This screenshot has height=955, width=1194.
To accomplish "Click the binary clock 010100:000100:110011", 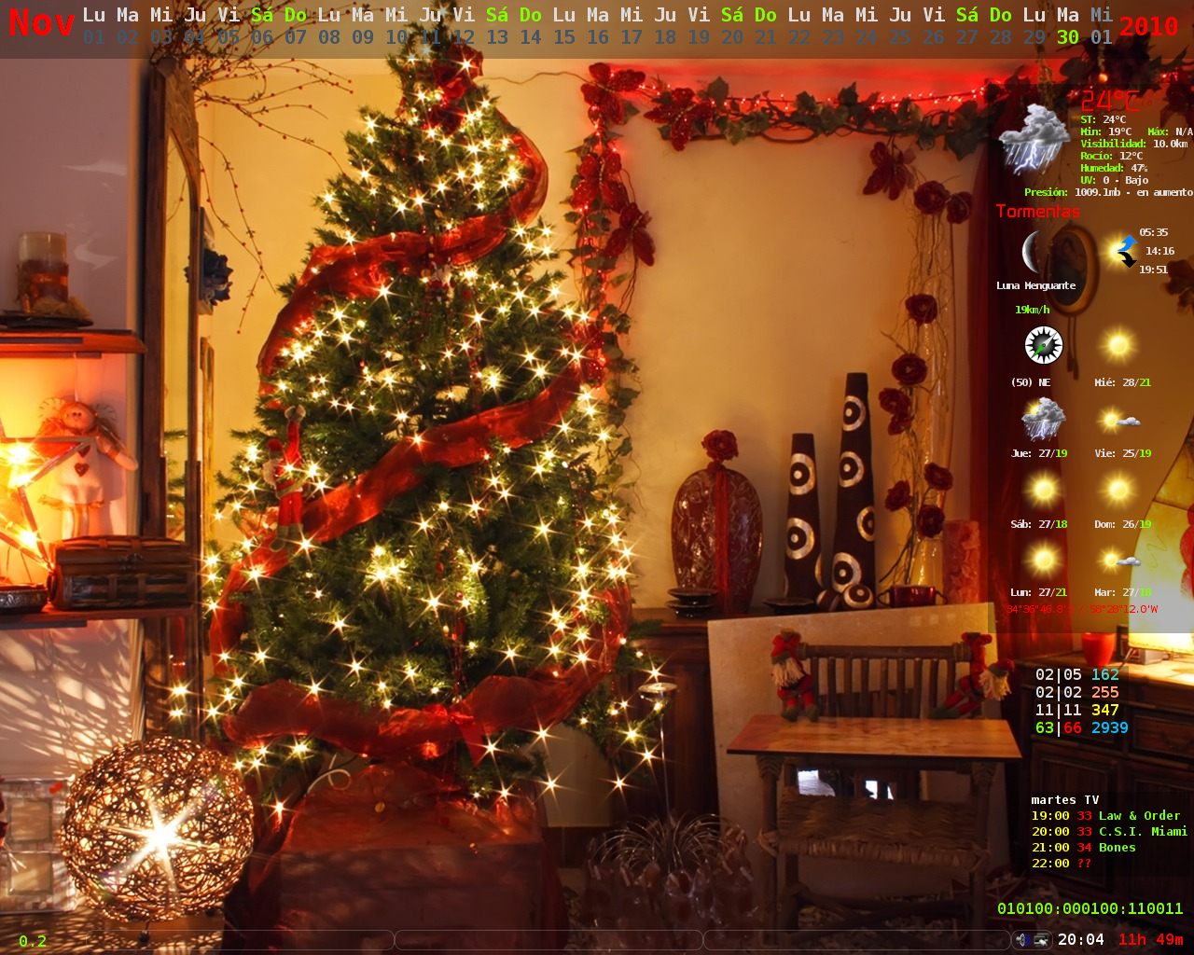I will point(1090,908).
